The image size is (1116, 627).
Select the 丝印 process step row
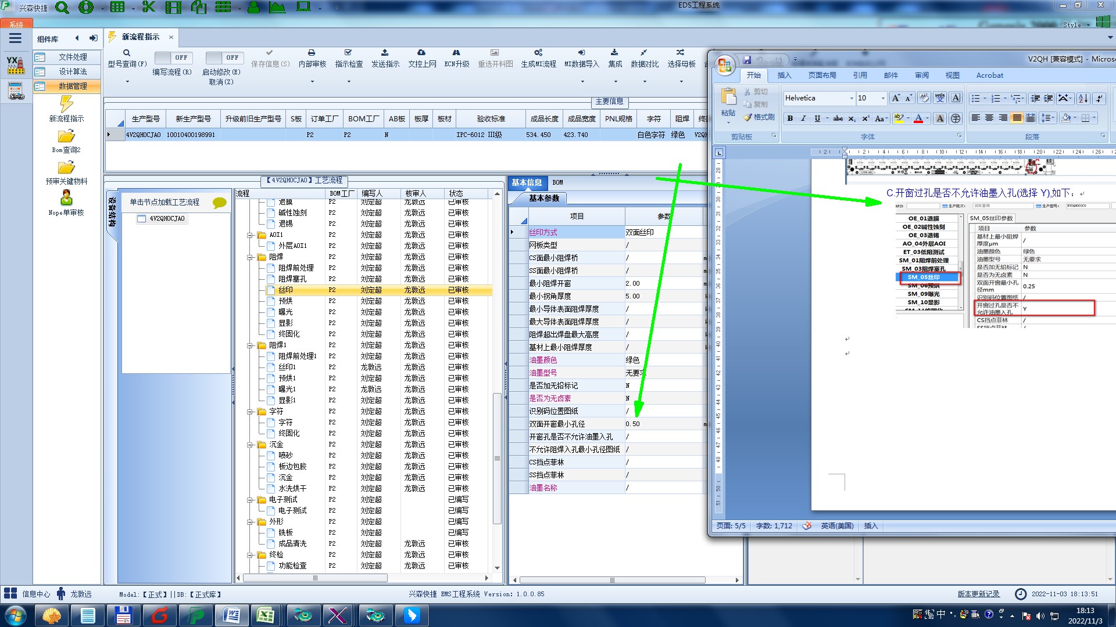(285, 290)
